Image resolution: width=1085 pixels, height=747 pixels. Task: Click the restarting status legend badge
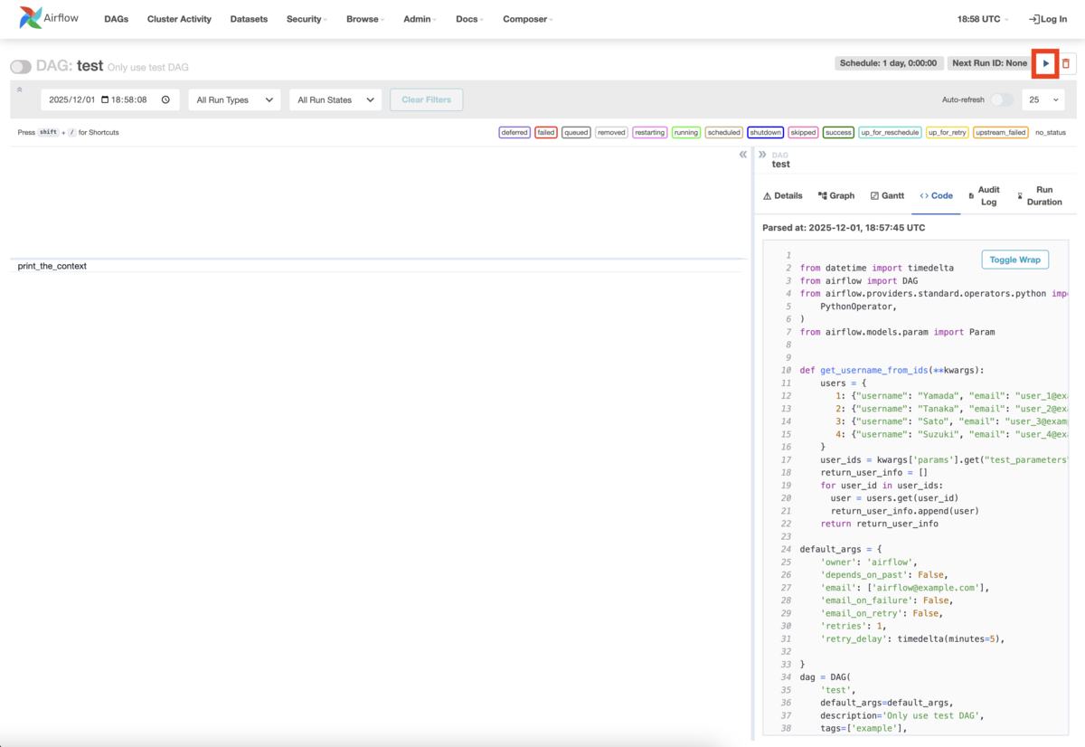[649, 133]
